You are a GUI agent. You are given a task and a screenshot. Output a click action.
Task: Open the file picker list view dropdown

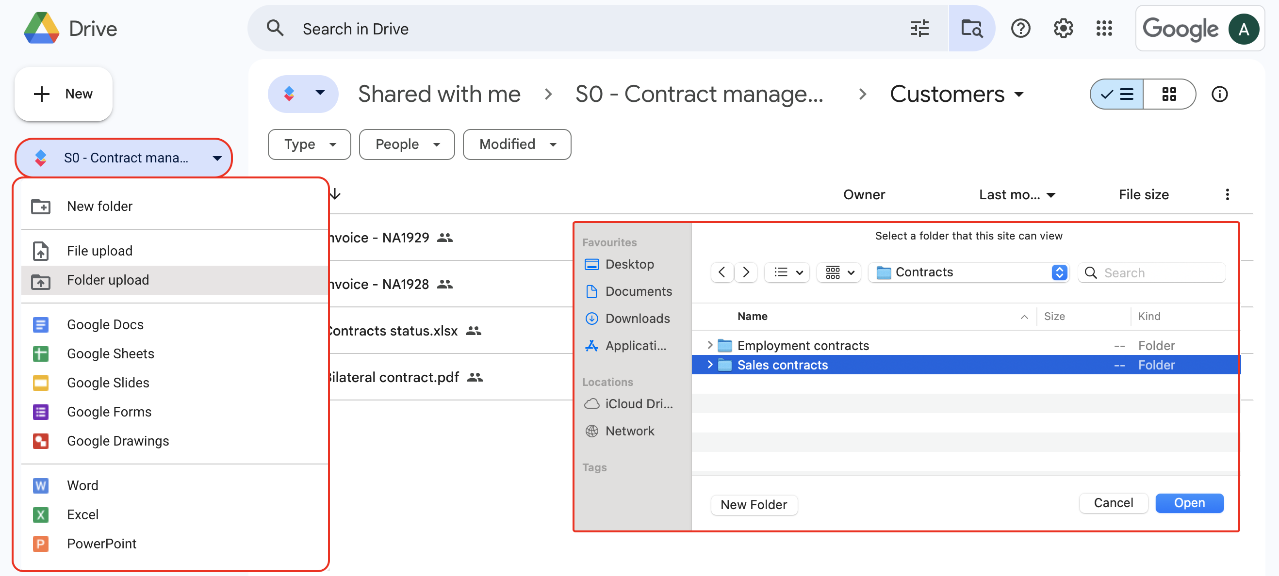787,272
